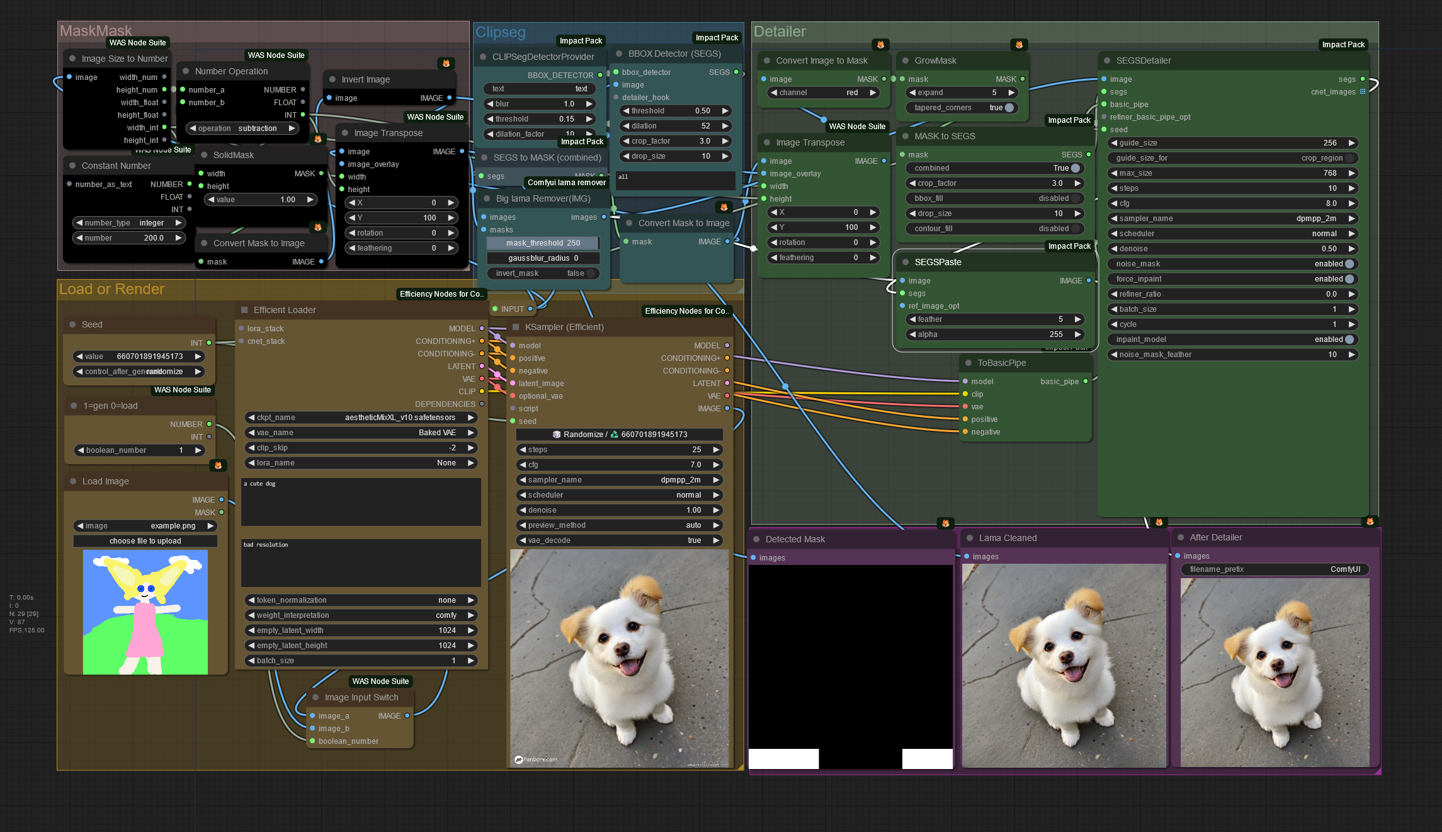
Task: Click the green recycle icon beside the seed number
Action: (x=615, y=435)
